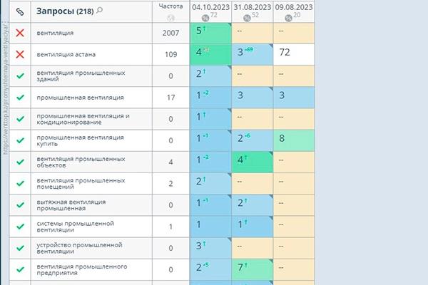Select the 31.08.2023 date column header
Viewport: 428px width, 285px height.
click(x=253, y=7)
